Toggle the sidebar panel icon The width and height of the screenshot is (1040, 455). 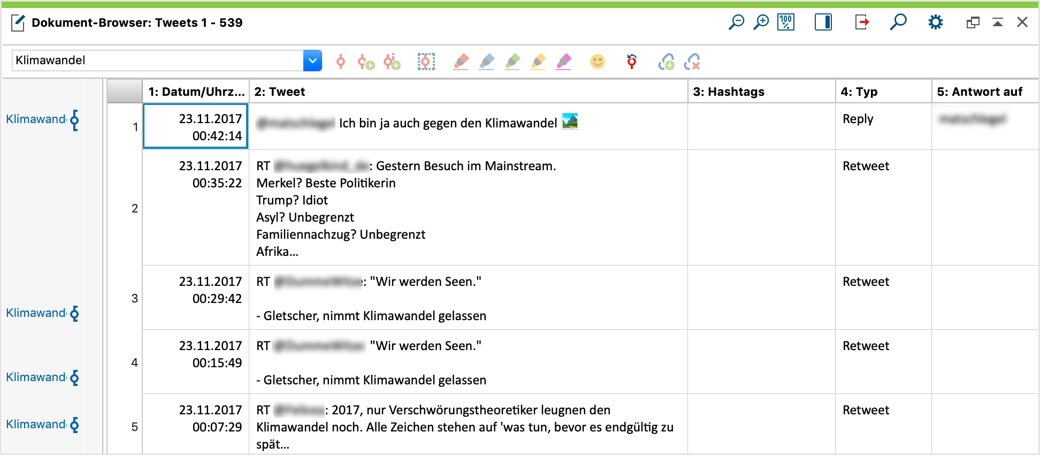pyautogui.click(x=823, y=22)
